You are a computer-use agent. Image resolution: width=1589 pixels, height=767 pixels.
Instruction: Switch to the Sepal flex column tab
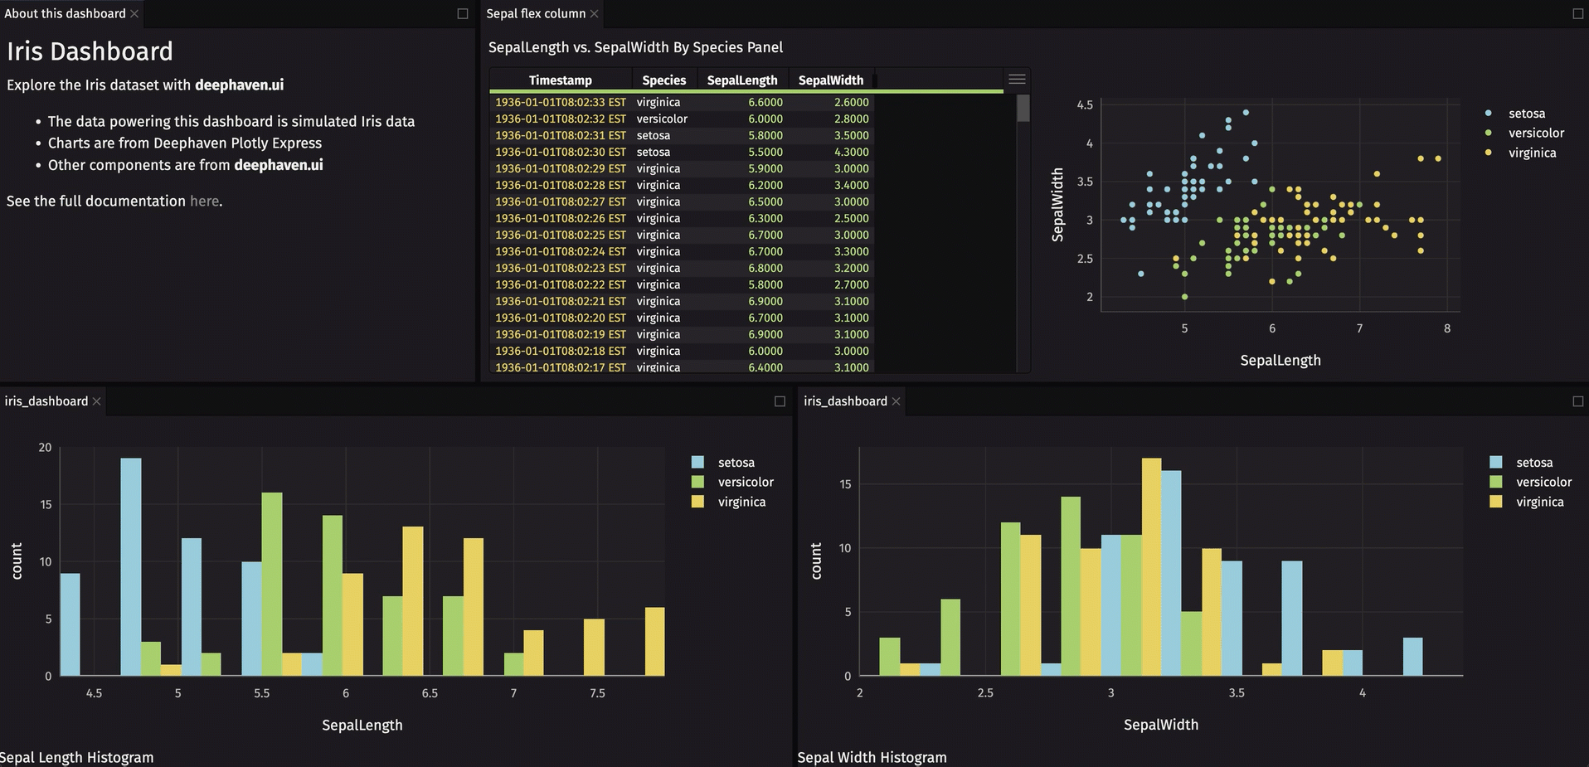(537, 13)
